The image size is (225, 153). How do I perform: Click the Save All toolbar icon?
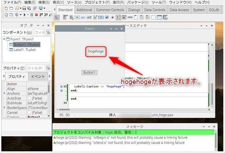point(29,9)
